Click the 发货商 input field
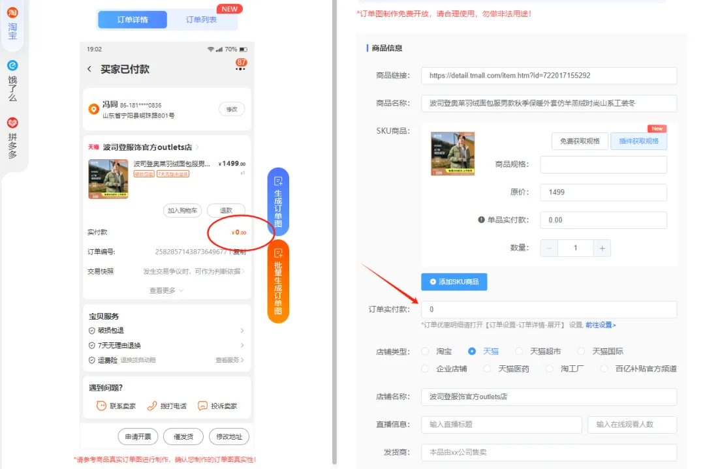 (548, 453)
